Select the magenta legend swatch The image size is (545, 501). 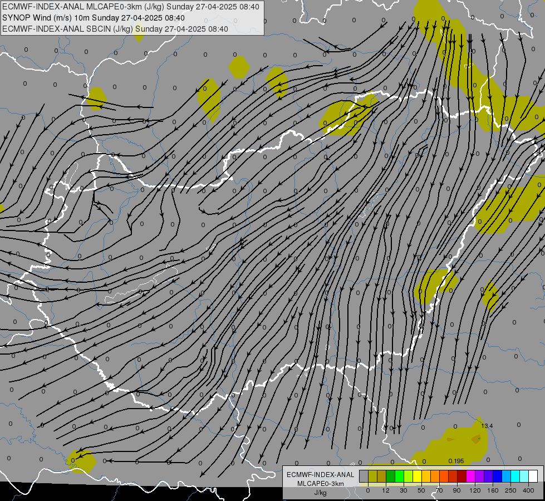(471, 476)
